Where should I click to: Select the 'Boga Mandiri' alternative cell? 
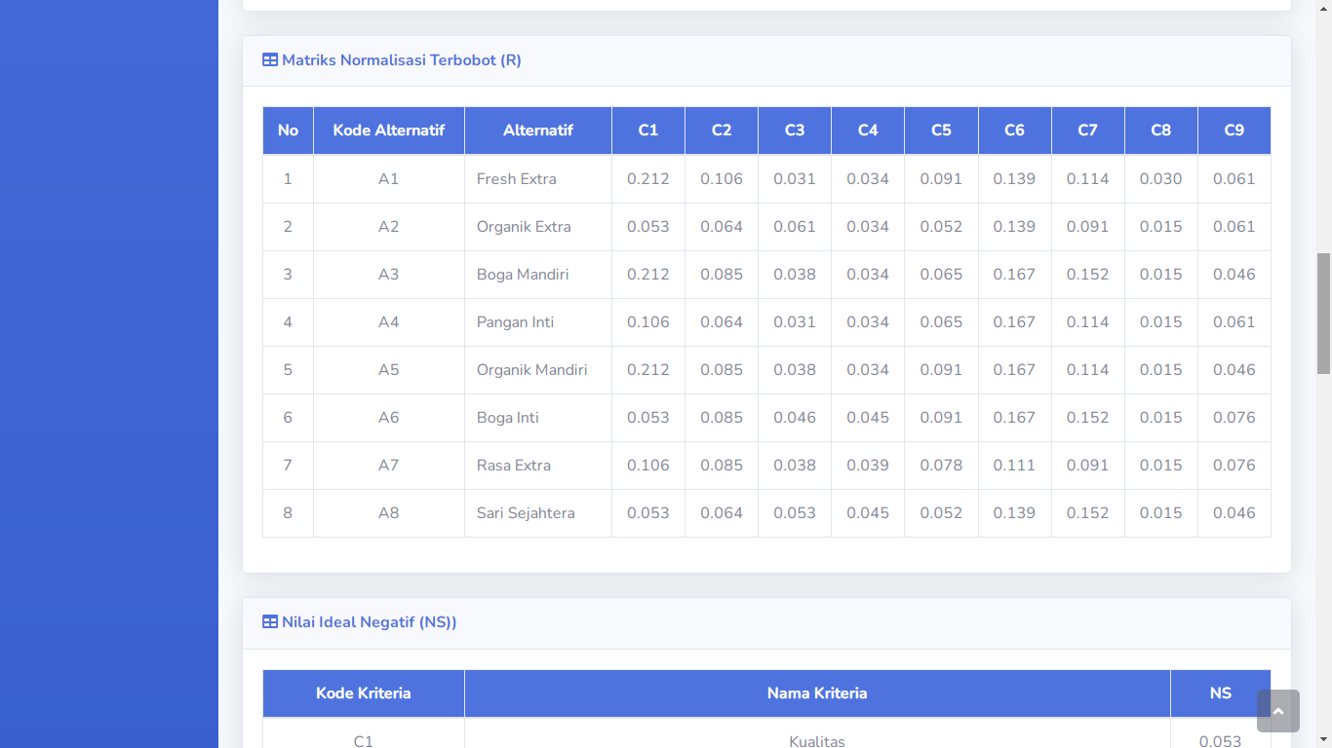538,275
